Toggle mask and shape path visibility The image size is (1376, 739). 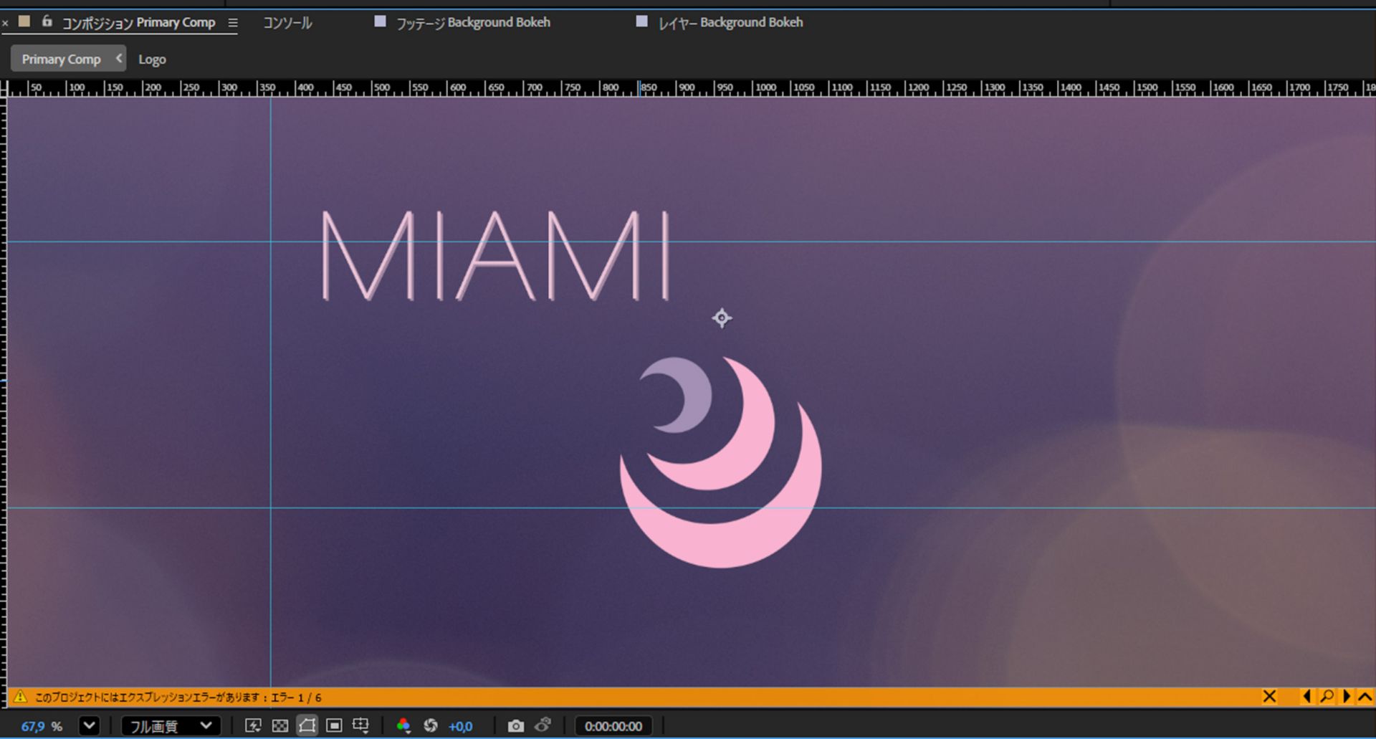307,726
